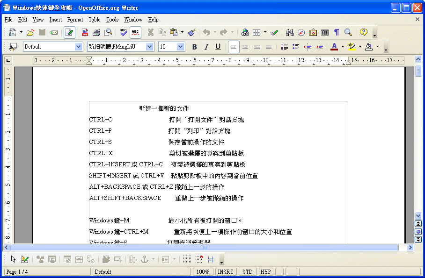Open Zoom magnifier icon
Screen dimensions: 425x278
click(348, 33)
